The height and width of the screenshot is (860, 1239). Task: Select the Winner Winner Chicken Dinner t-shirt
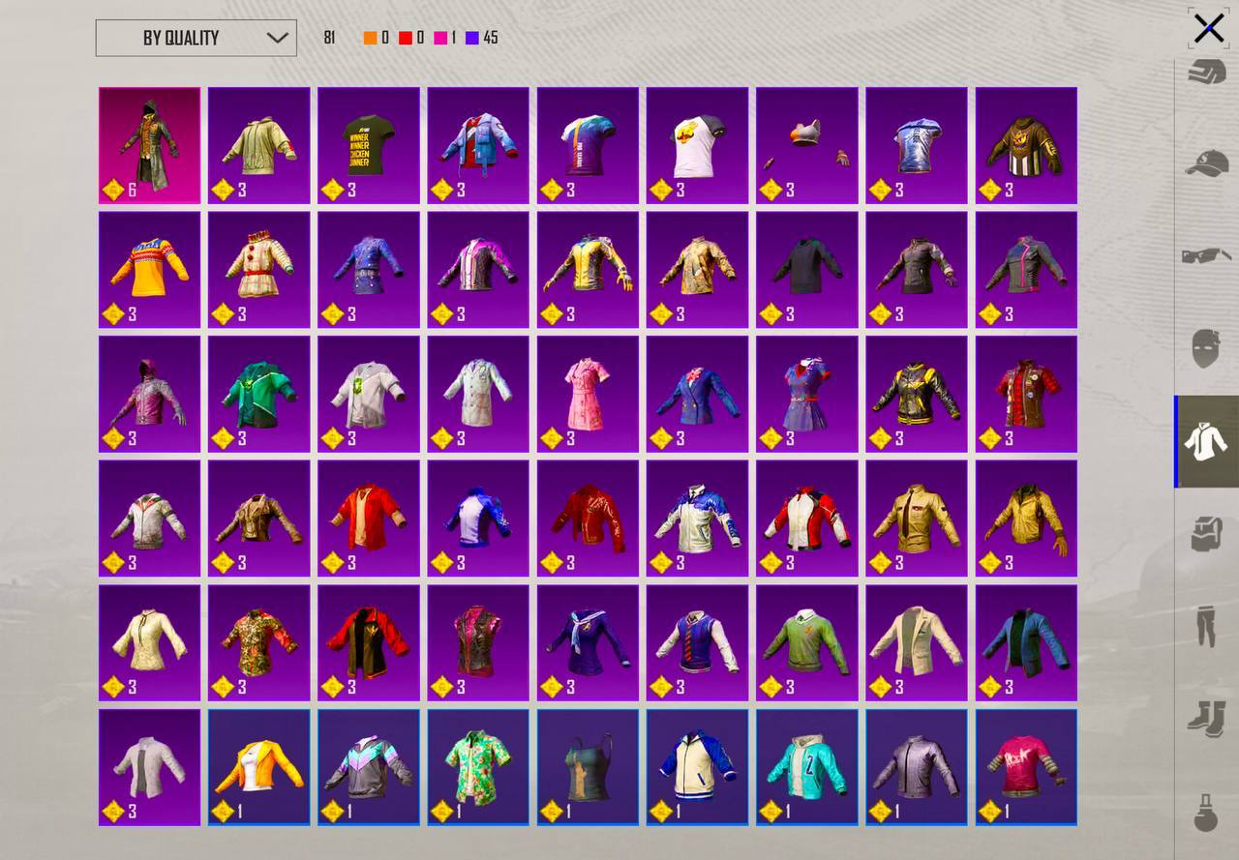tap(369, 146)
